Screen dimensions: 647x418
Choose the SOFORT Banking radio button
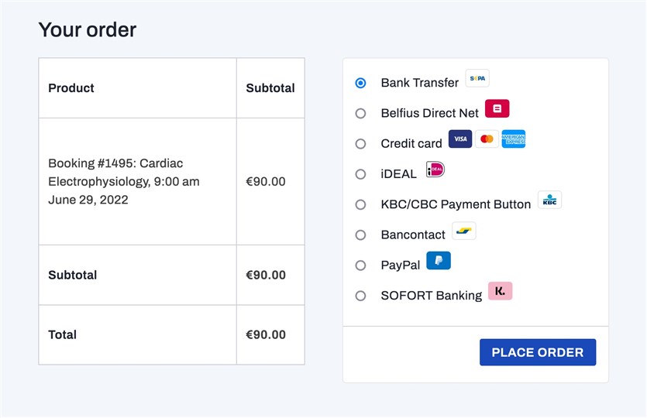pos(360,296)
